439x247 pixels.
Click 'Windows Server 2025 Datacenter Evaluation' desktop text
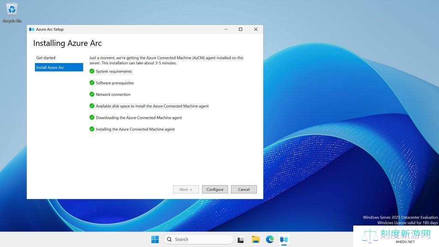tap(400, 217)
